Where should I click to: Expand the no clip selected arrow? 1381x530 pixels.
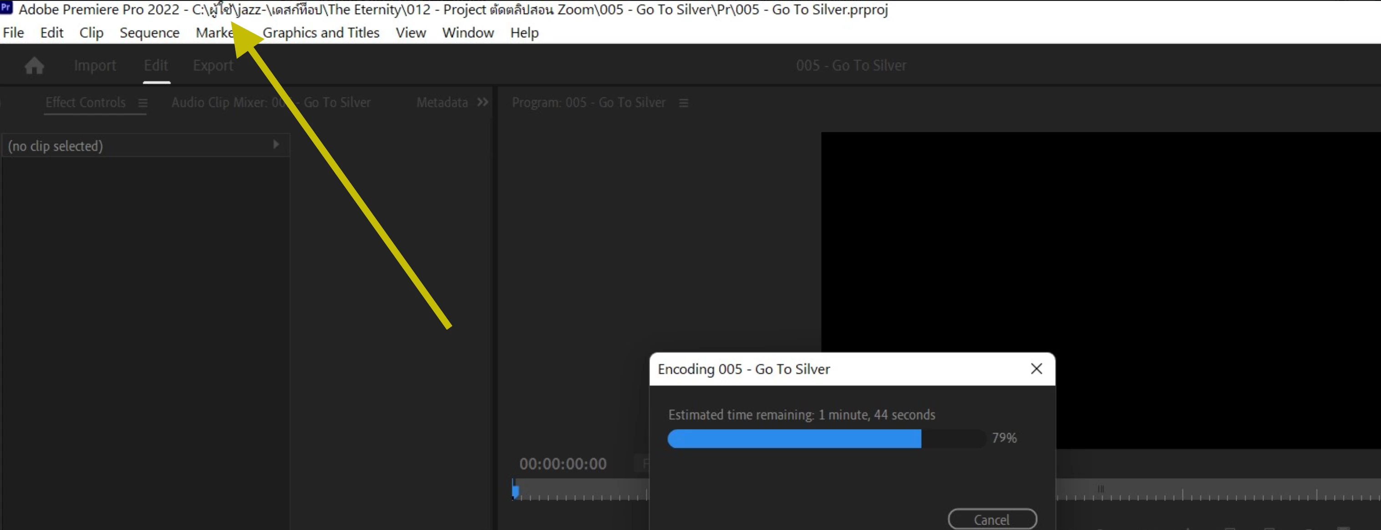pyautogui.click(x=276, y=145)
